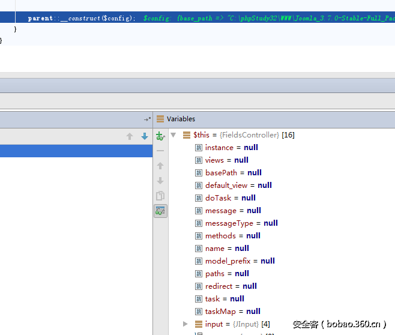The height and width of the screenshot is (335, 395).
Task: Toggle the Show Watches glasses button
Action: pos(160,211)
